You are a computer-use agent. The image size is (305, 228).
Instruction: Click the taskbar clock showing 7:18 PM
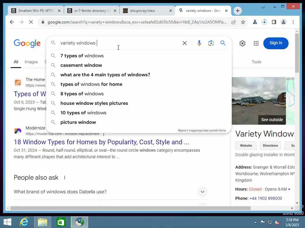[292, 222]
